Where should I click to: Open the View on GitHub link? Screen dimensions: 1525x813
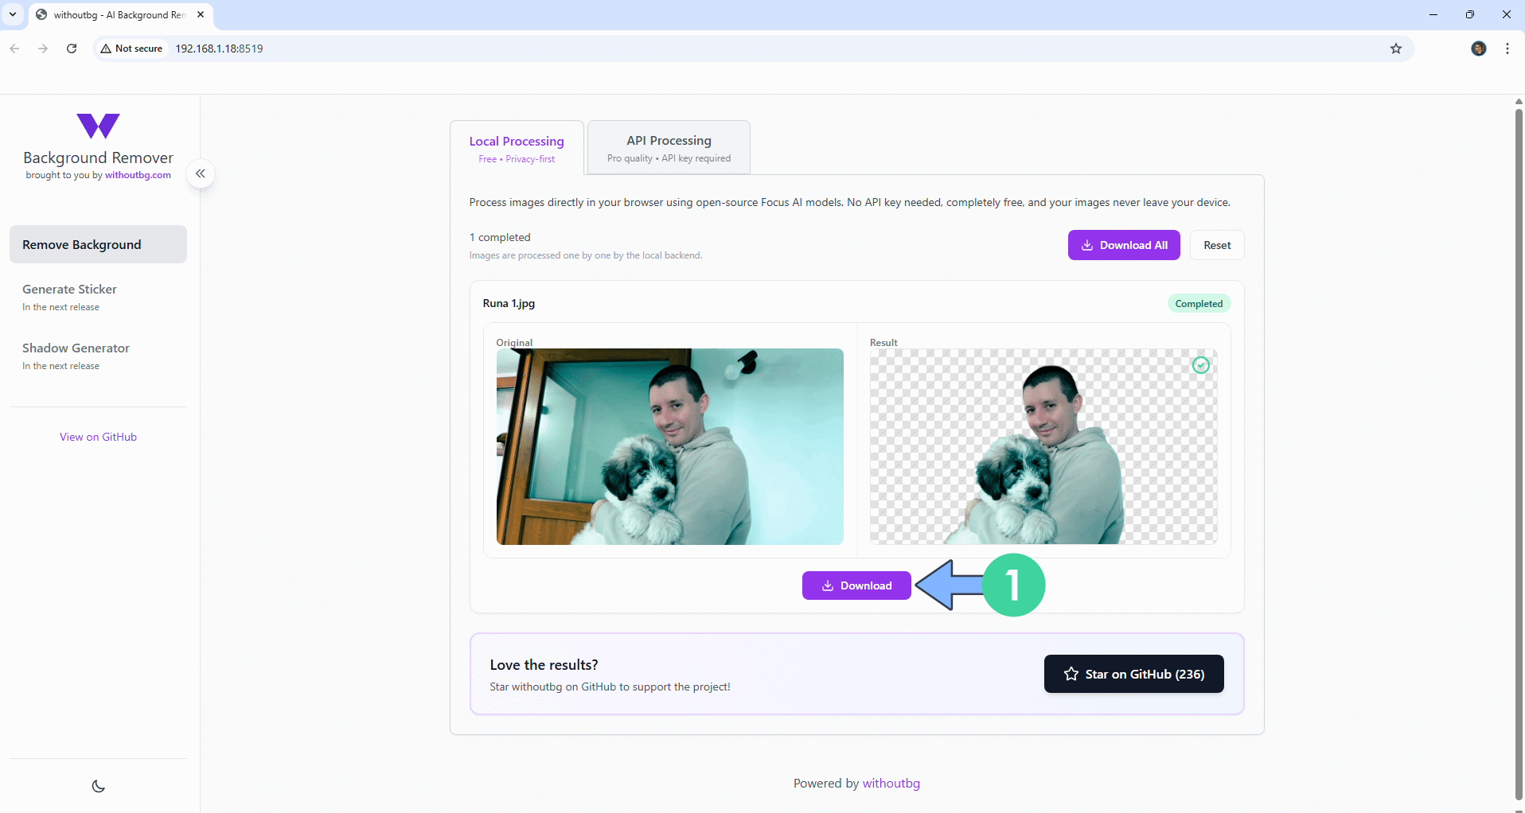pos(98,437)
